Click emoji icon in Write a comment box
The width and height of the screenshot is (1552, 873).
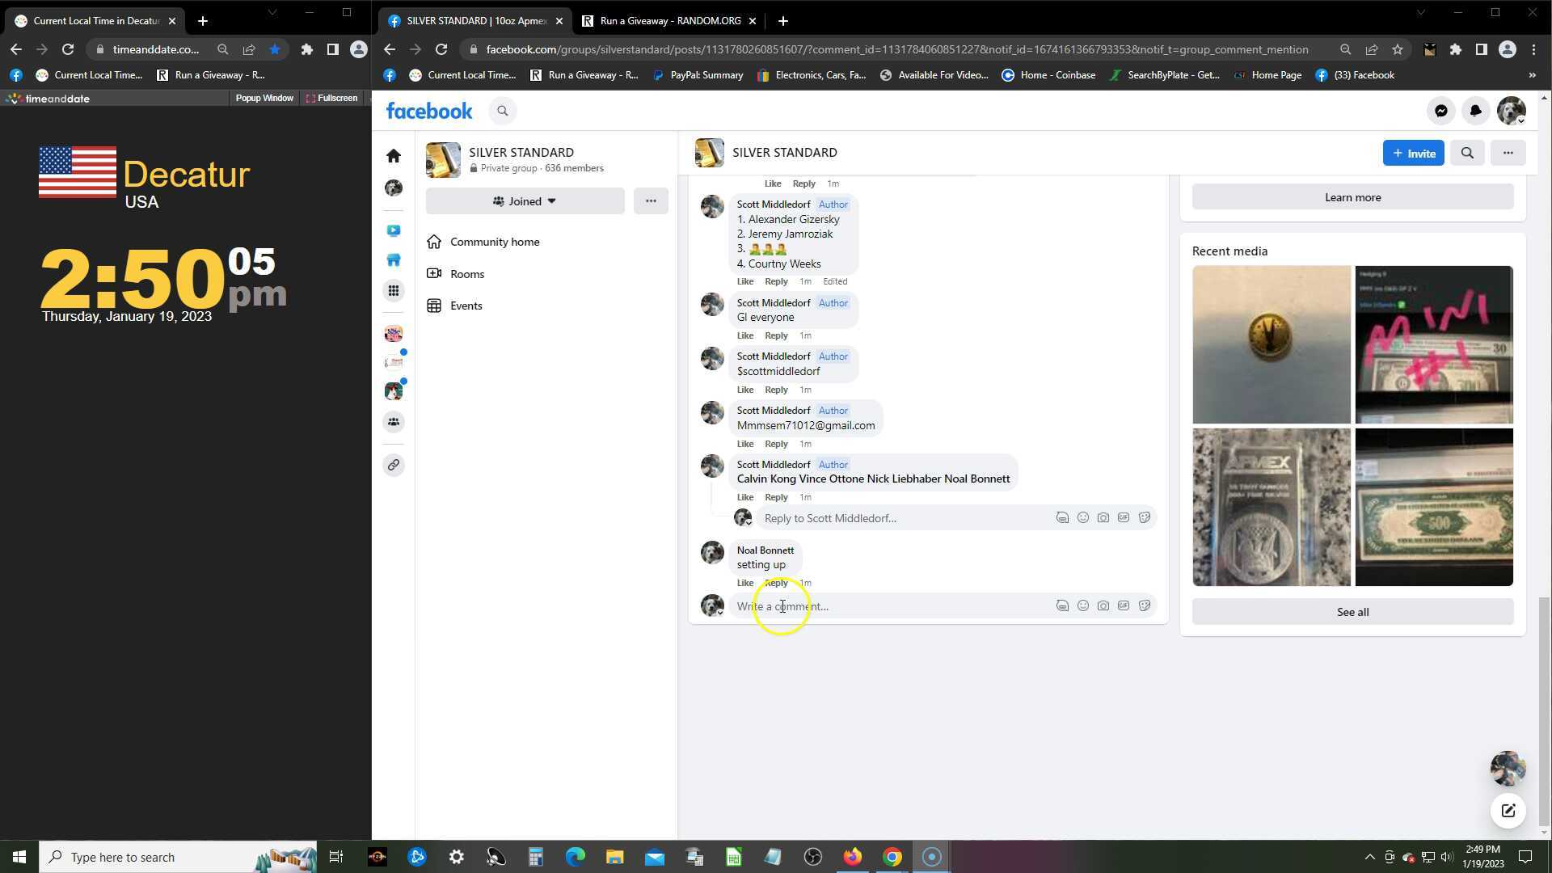(x=1083, y=605)
